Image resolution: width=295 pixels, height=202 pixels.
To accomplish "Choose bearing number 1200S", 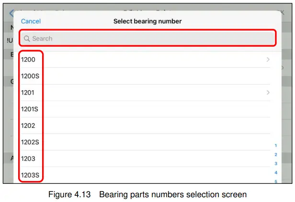I will point(30,76).
